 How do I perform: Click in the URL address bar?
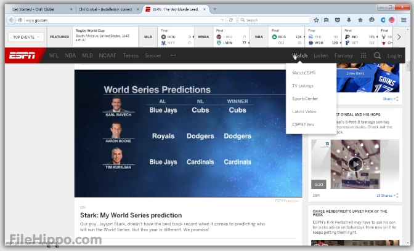[x=121, y=20]
